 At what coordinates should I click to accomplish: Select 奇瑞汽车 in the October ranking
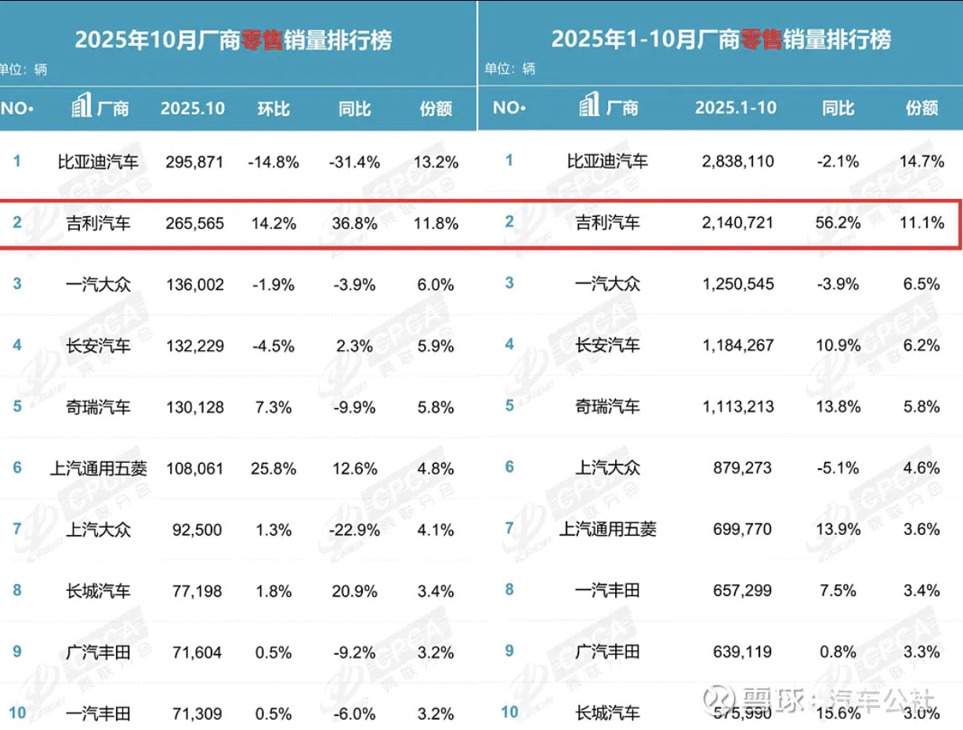click(99, 407)
